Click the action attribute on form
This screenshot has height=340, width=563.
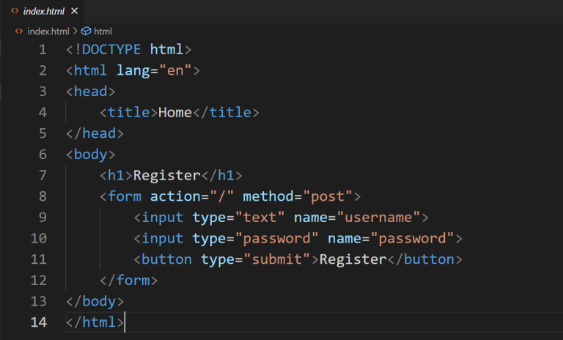(x=175, y=196)
